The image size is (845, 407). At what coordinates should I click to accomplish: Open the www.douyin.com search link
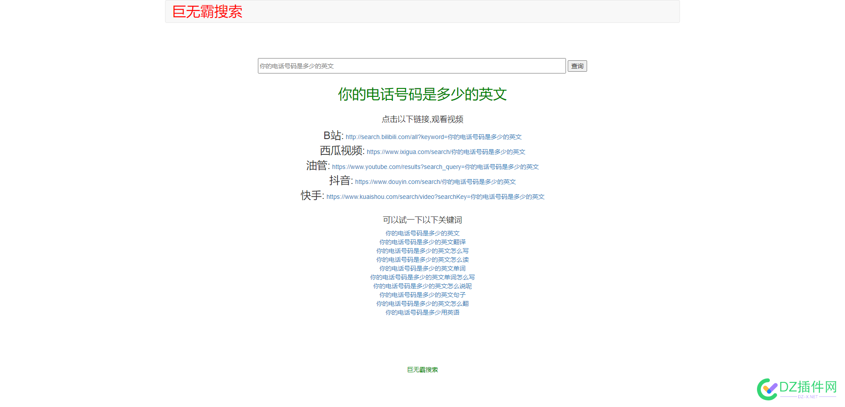pyautogui.click(x=435, y=182)
